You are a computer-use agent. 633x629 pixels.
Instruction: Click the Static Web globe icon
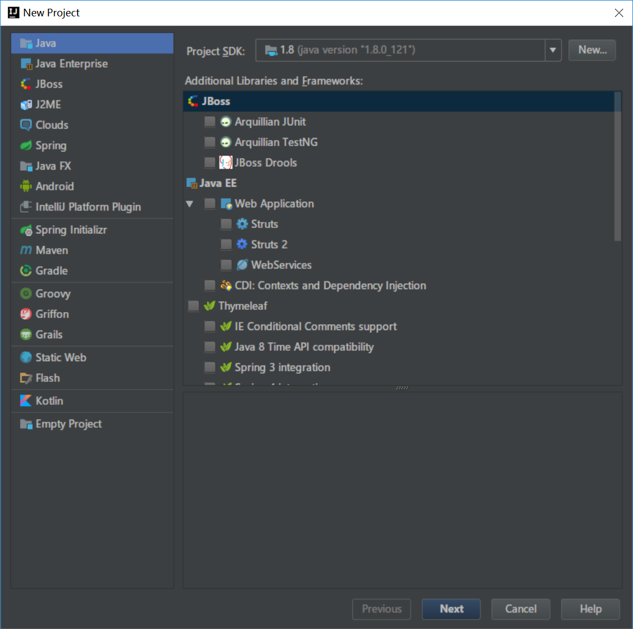(x=26, y=357)
